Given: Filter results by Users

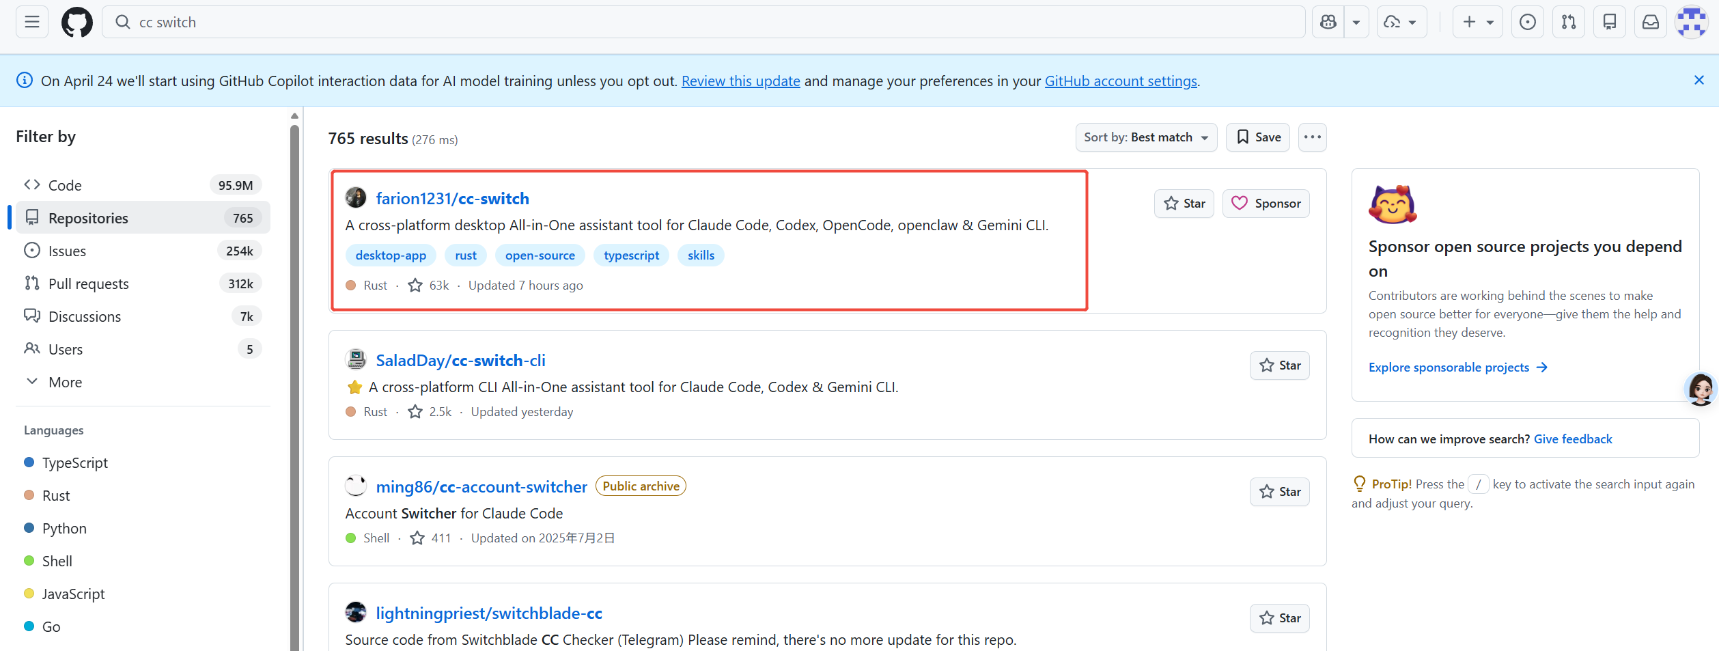Looking at the screenshot, I should 143,349.
